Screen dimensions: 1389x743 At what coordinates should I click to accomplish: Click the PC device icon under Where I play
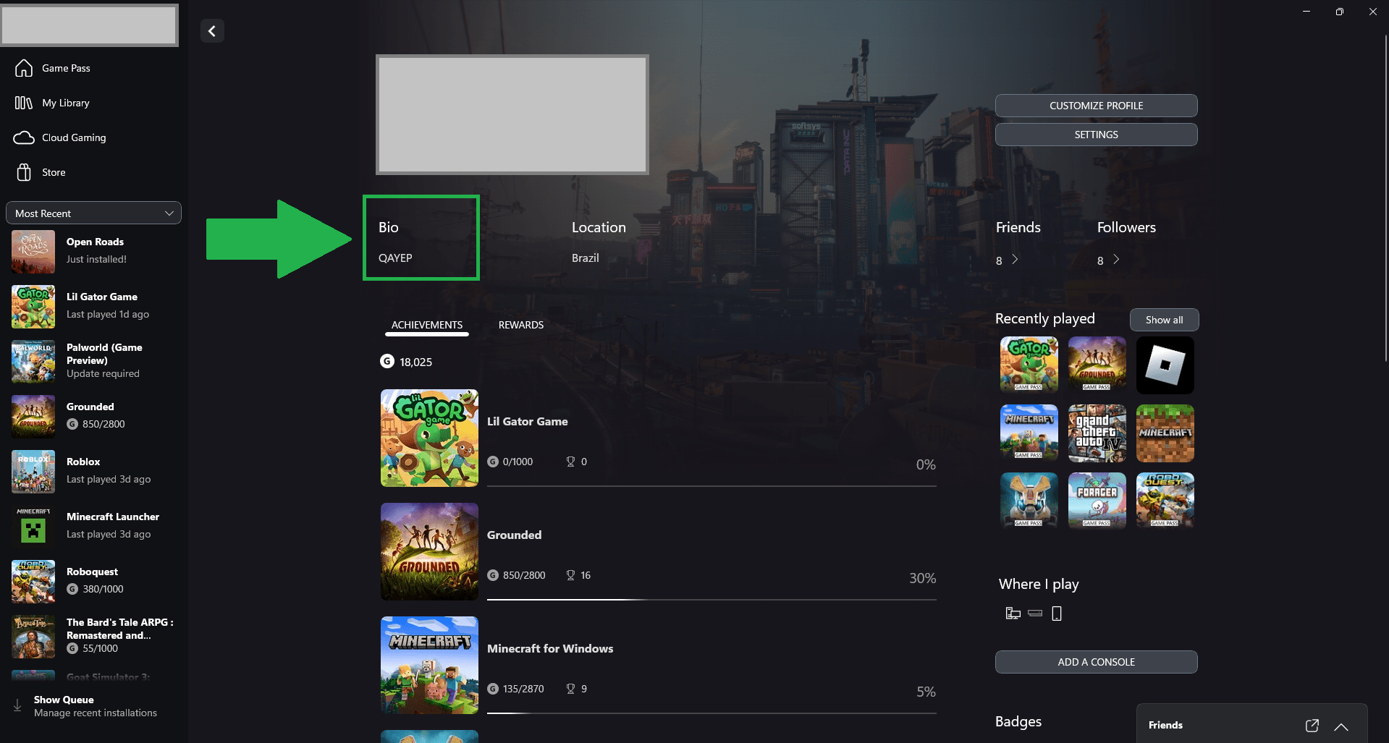click(1013, 613)
